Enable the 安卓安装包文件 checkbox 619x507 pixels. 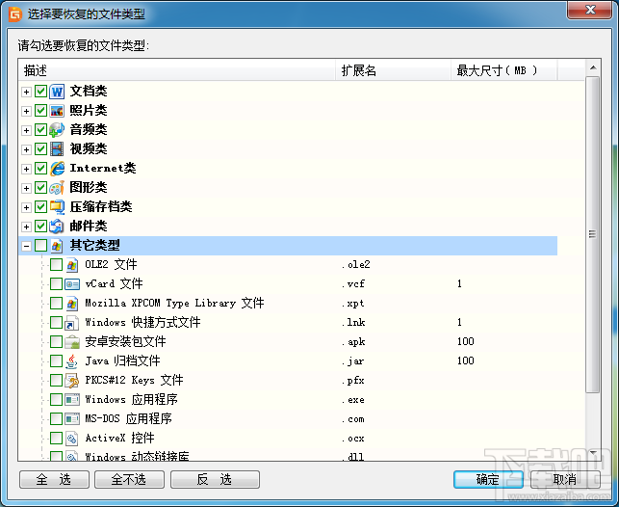(56, 342)
